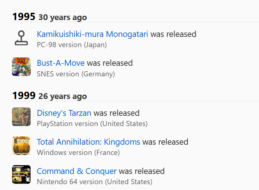Click the 'PC-98 version (Japan)' subtitle
This screenshot has height=190, width=259.
click(x=72, y=45)
